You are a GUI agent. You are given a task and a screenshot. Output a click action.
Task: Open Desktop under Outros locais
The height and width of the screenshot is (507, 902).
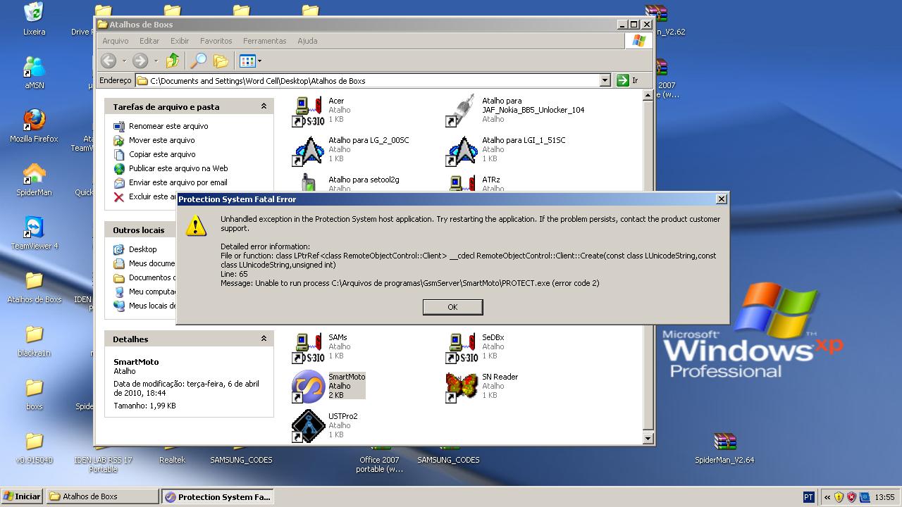click(x=142, y=249)
